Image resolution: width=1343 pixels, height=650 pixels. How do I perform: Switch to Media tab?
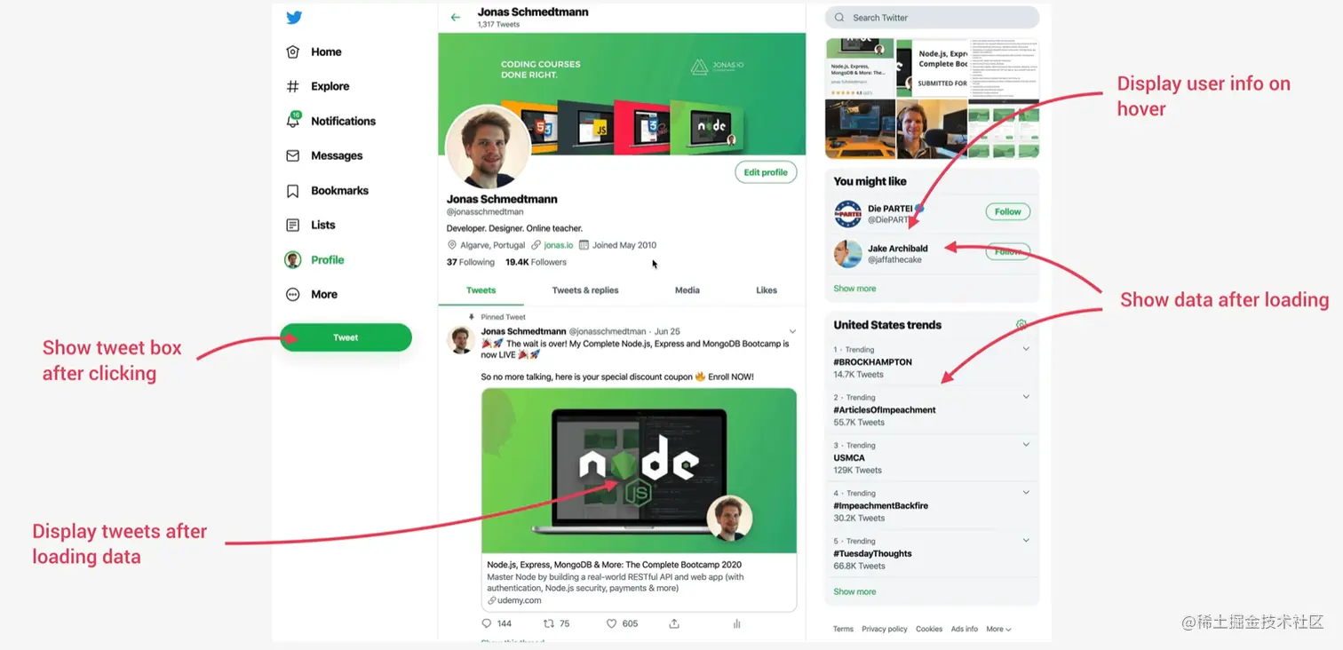pos(687,290)
